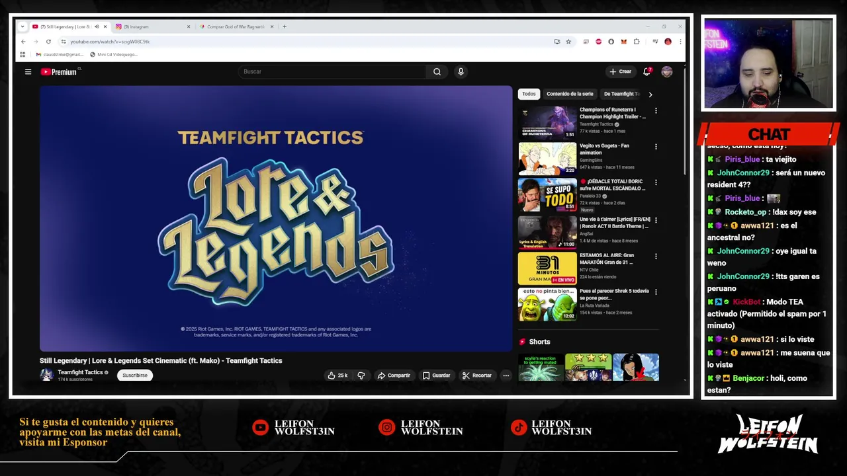The height and width of the screenshot is (476, 847).
Task: Reload the YouTube page
Action: [48, 42]
